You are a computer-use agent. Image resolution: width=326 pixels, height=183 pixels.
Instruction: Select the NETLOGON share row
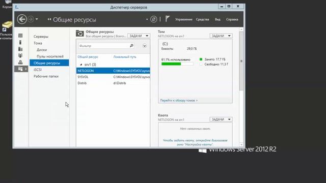[x=113, y=71]
